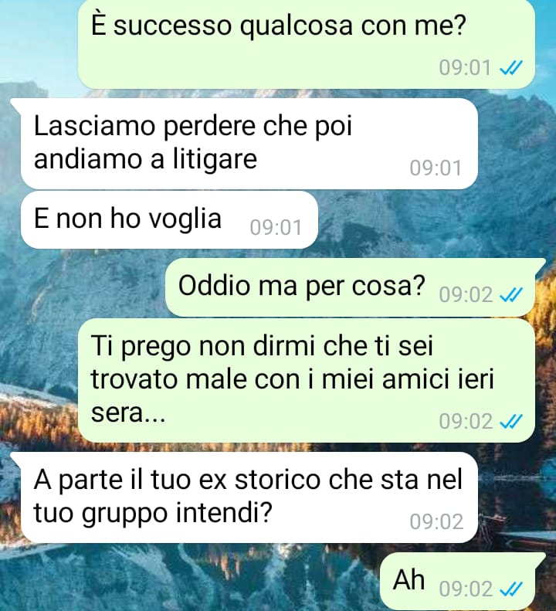Click 09:02 timestamp on 'Oddio ma per cosa?'
The width and height of the screenshot is (556, 611).
point(466,295)
